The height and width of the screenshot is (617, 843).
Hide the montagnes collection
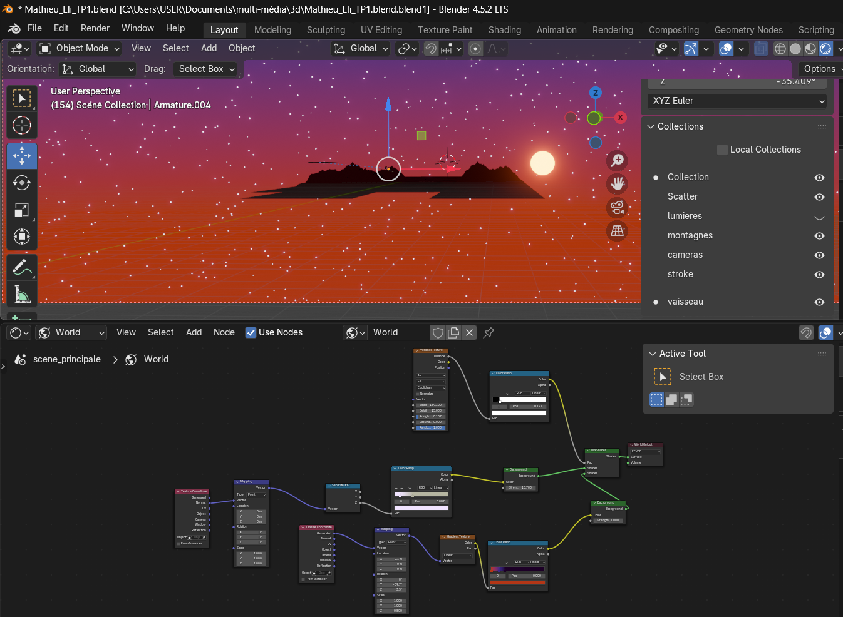tap(819, 236)
